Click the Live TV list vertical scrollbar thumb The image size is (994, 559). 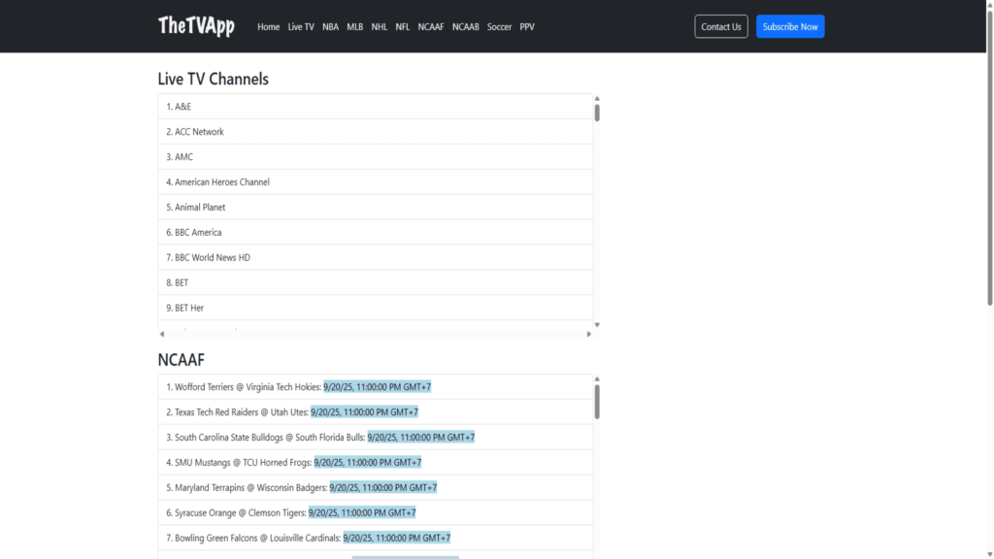[x=597, y=113]
